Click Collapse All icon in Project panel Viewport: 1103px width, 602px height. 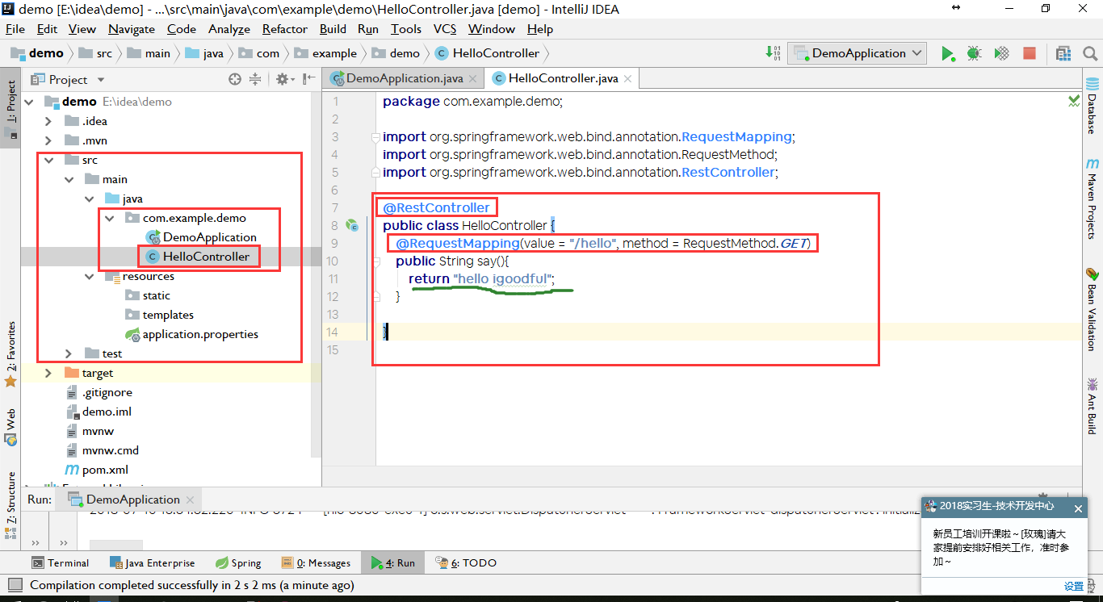255,79
